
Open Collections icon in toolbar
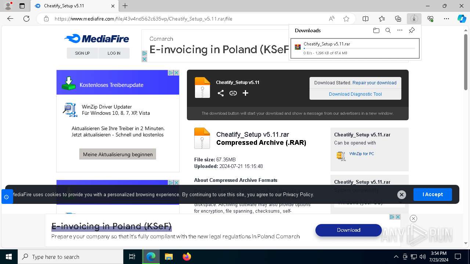pyautogui.click(x=398, y=19)
